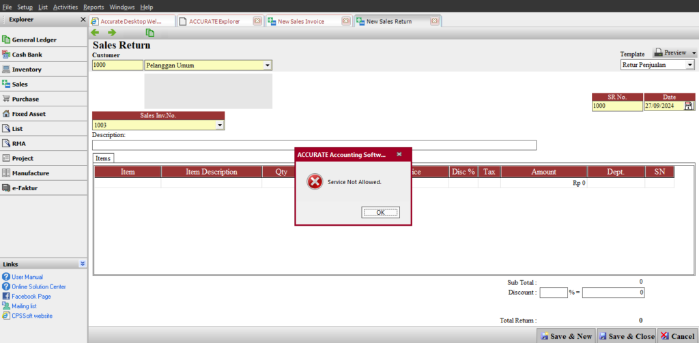Open the CPSSoft website link
Viewport: 699px width, 343px height.
[x=32, y=316]
